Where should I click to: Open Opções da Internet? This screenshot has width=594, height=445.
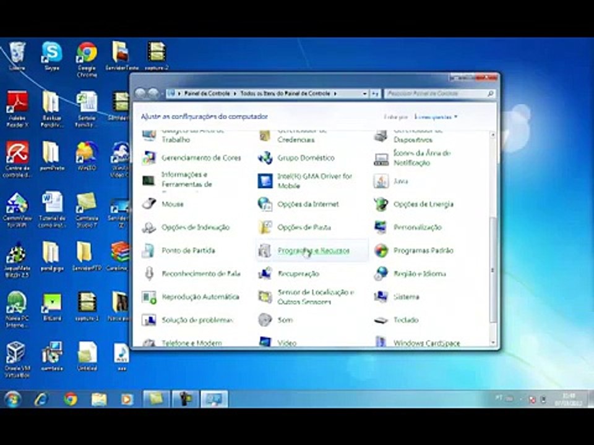[308, 205]
